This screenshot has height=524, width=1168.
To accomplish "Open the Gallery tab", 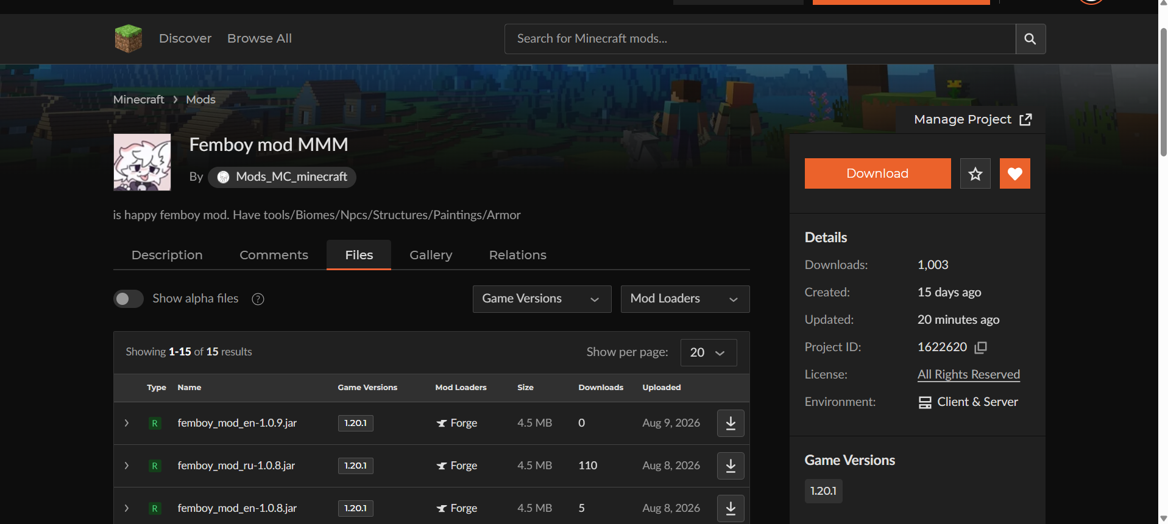I will click(x=431, y=255).
